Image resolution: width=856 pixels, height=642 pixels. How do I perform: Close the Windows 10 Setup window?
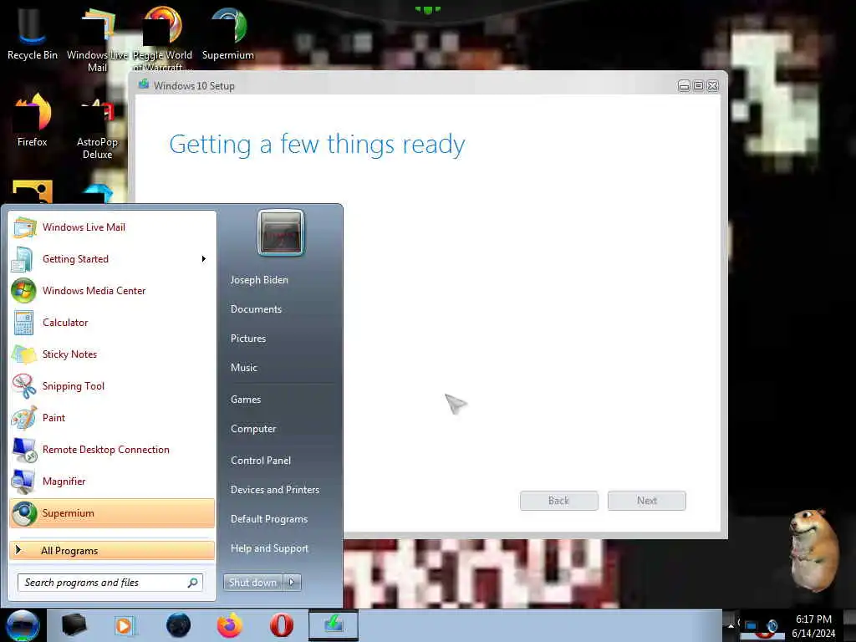[712, 86]
